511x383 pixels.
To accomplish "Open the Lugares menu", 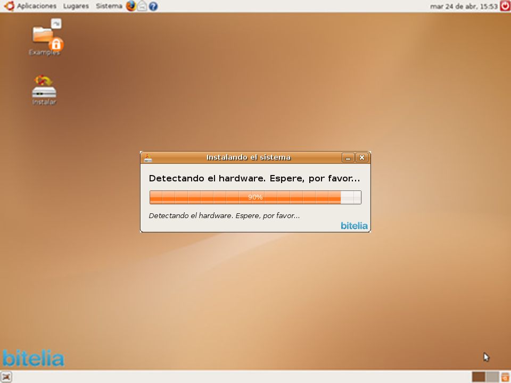I will (x=76, y=6).
